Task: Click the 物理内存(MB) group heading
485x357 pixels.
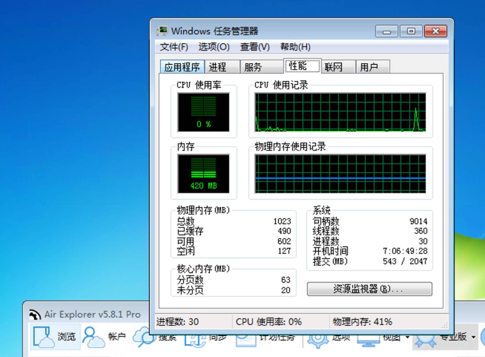Action: (203, 210)
